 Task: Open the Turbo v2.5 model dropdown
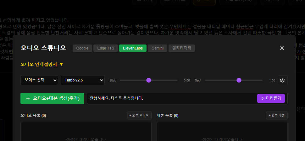coord(82,80)
